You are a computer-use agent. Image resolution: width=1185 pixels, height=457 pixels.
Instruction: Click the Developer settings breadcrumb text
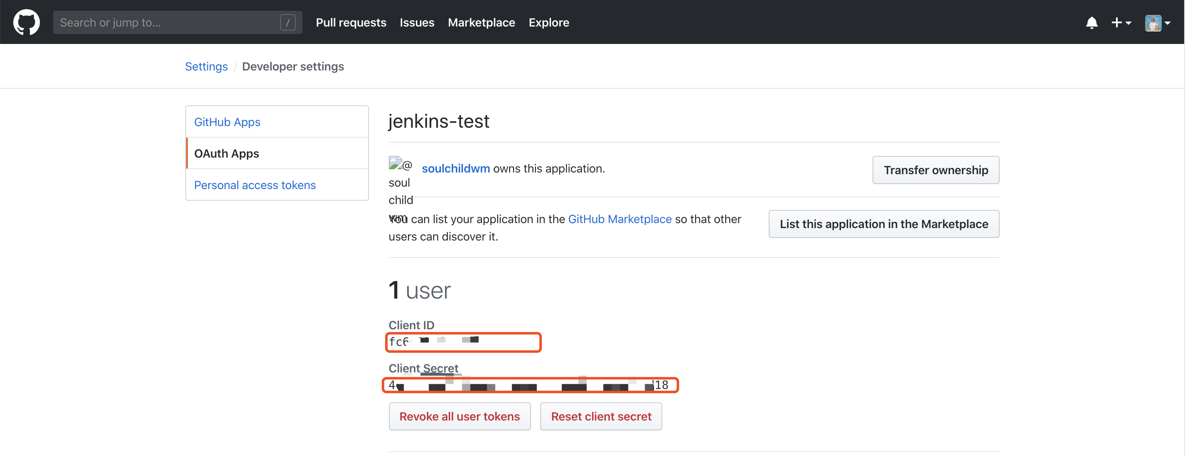[x=293, y=67]
